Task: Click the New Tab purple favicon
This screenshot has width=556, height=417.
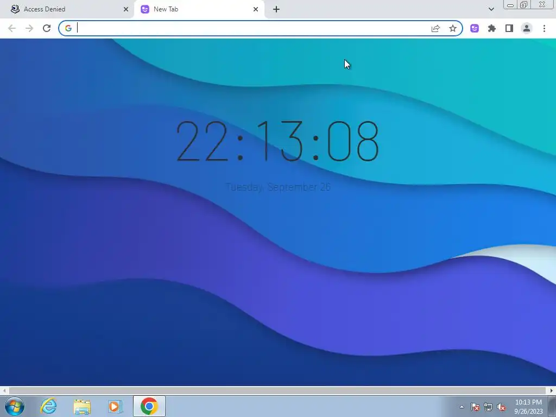Action: [x=145, y=9]
